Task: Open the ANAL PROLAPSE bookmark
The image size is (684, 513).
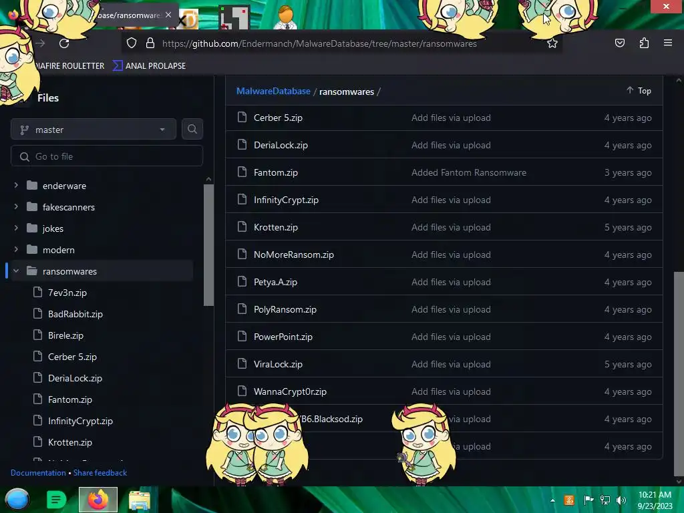Action: pyautogui.click(x=150, y=66)
